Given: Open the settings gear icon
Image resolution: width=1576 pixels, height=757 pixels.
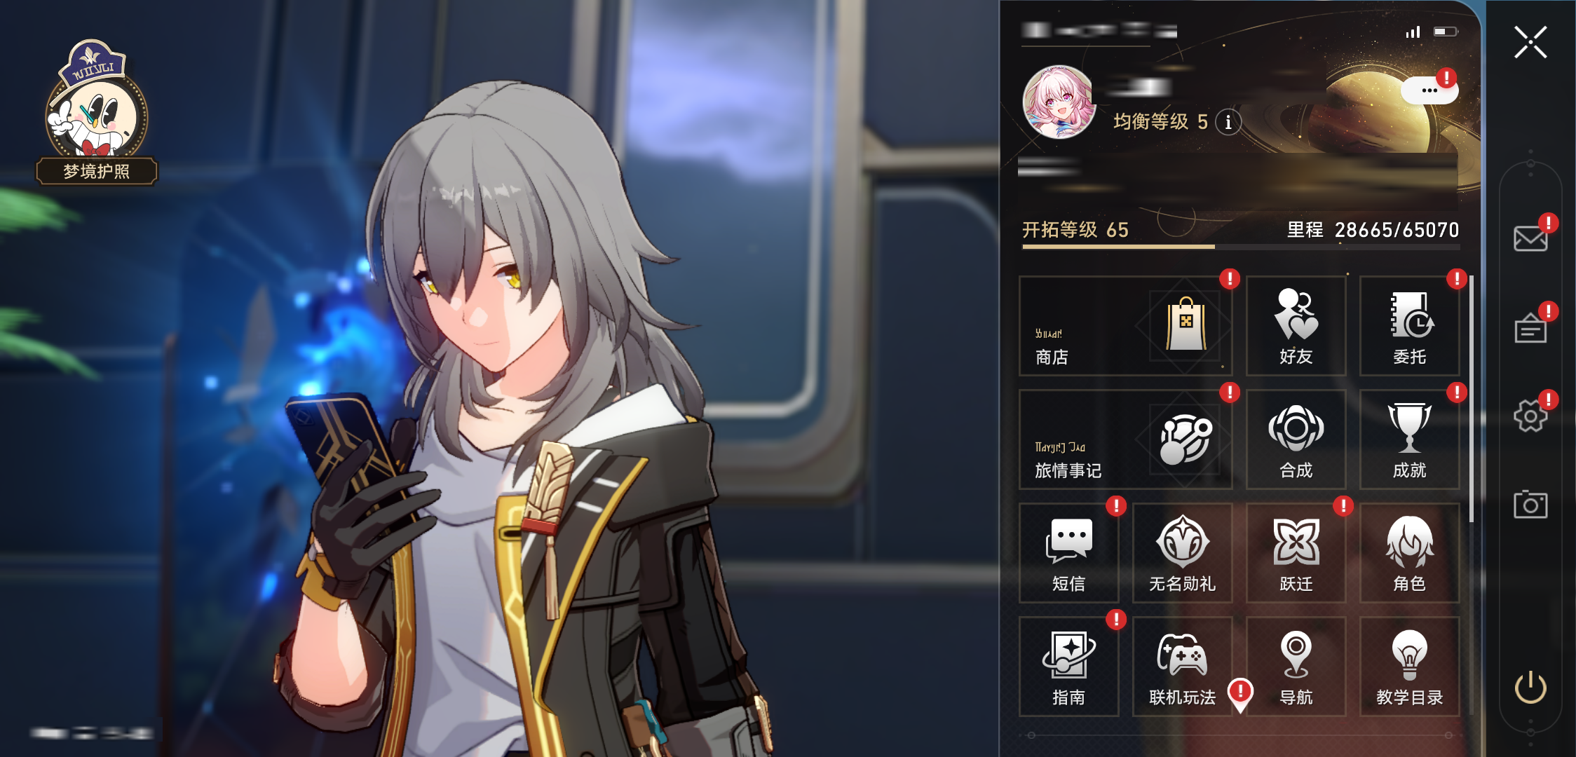Looking at the screenshot, I should click(x=1530, y=416).
